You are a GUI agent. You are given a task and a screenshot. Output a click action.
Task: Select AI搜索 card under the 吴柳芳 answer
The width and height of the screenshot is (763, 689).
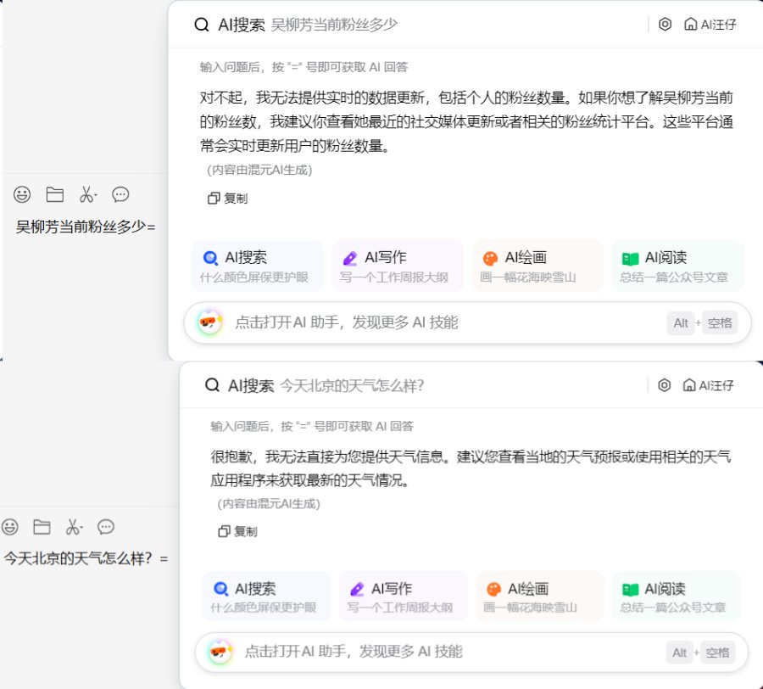pos(258,266)
